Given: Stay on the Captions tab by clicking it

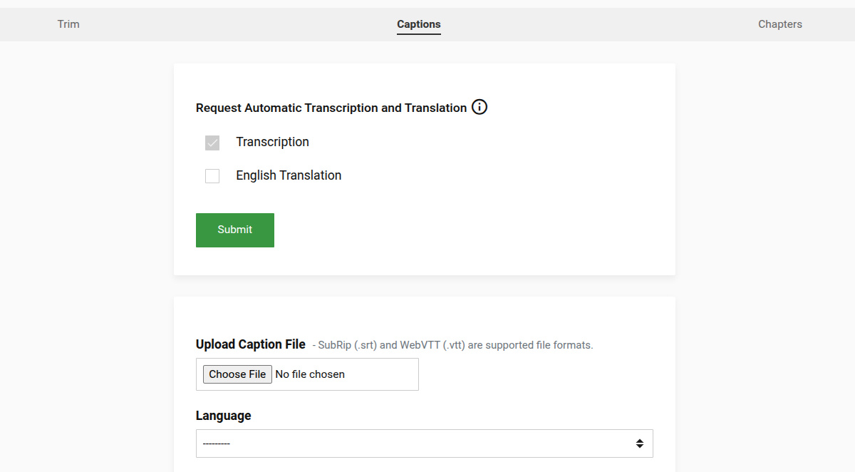Looking at the screenshot, I should tap(418, 24).
